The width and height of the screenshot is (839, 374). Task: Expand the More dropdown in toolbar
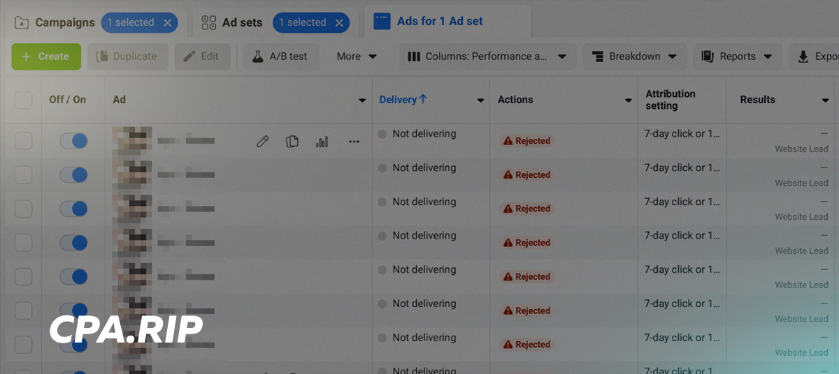pos(357,57)
